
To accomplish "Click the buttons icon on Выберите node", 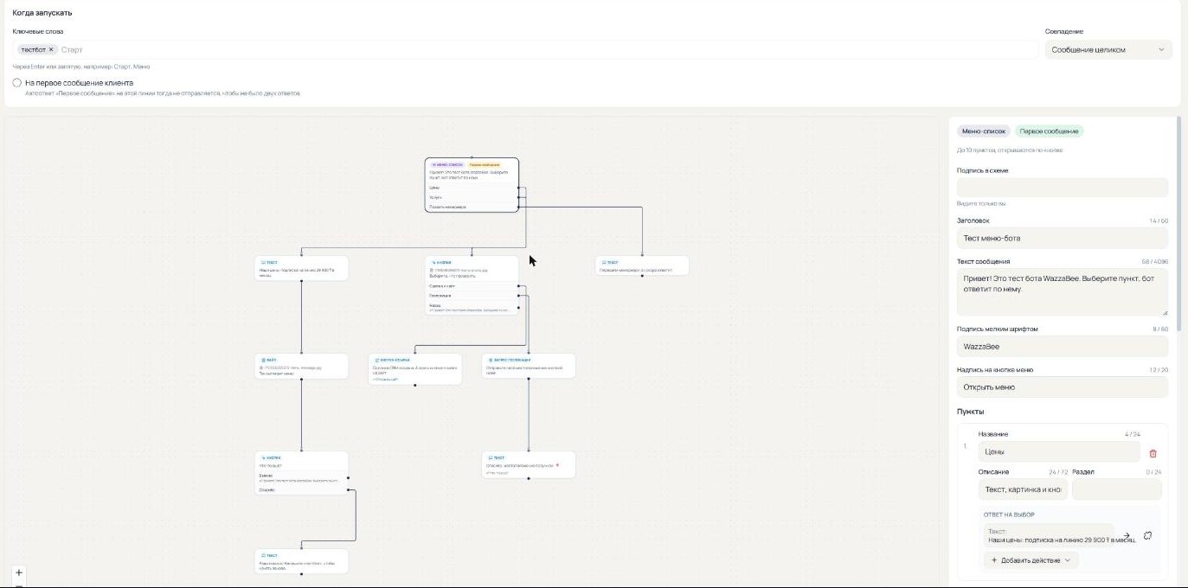I will click(x=433, y=261).
